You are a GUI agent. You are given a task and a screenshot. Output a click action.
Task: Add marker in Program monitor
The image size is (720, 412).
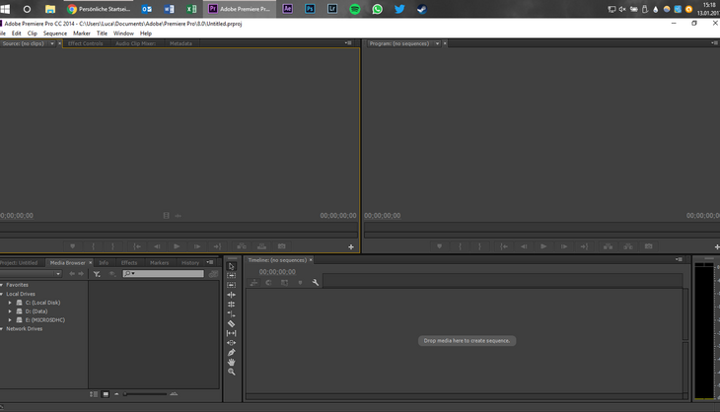[x=440, y=246]
